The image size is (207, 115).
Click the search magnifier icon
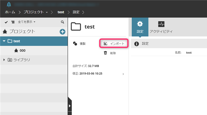(x=62, y=22)
